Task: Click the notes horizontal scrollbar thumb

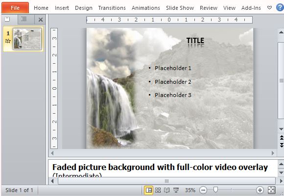Action: click(166, 181)
